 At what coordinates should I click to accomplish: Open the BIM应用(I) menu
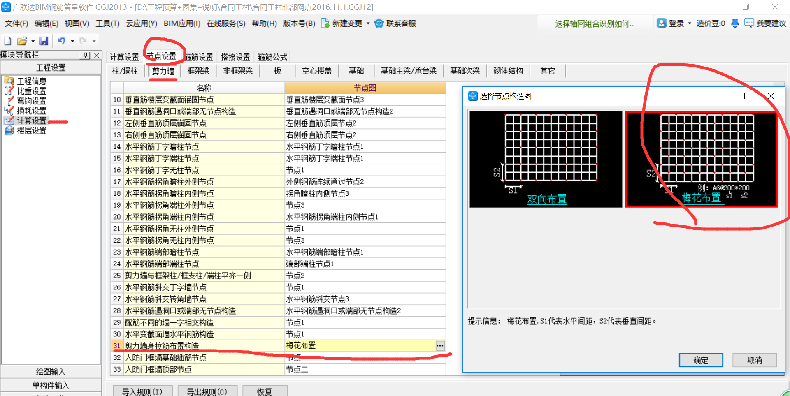pos(182,23)
